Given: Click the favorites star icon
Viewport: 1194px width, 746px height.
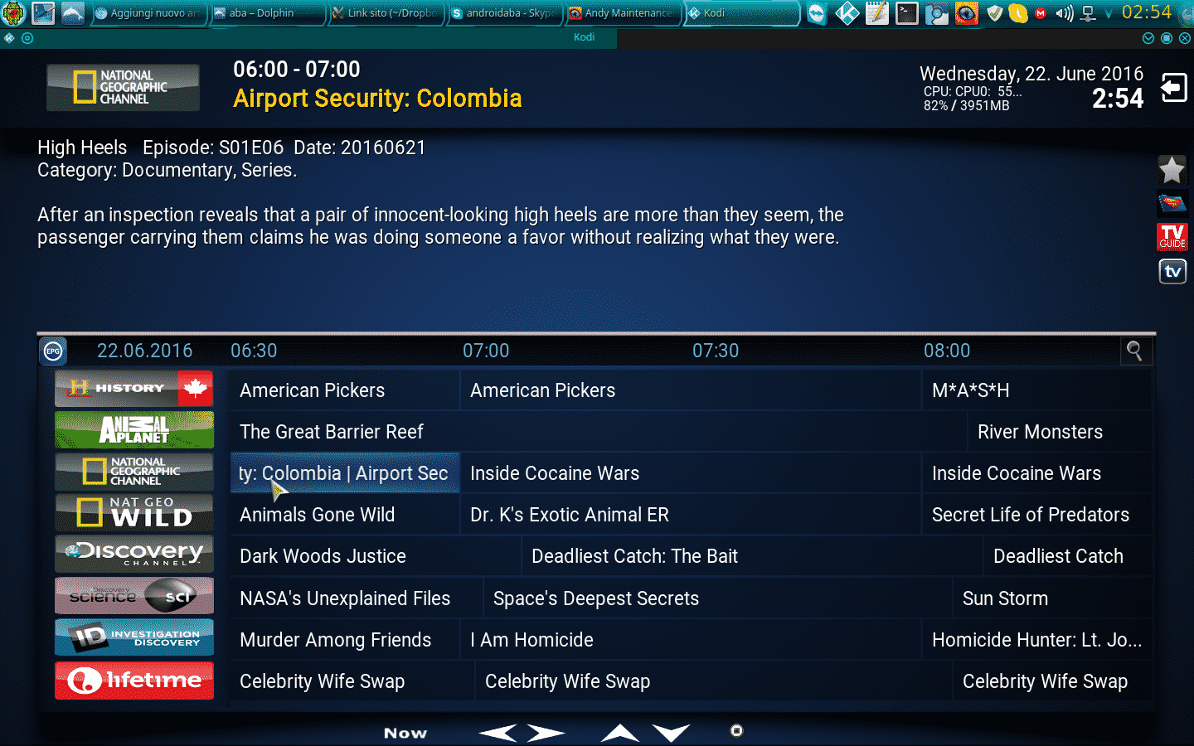Looking at the screenshot, I should pos(1172,170).
